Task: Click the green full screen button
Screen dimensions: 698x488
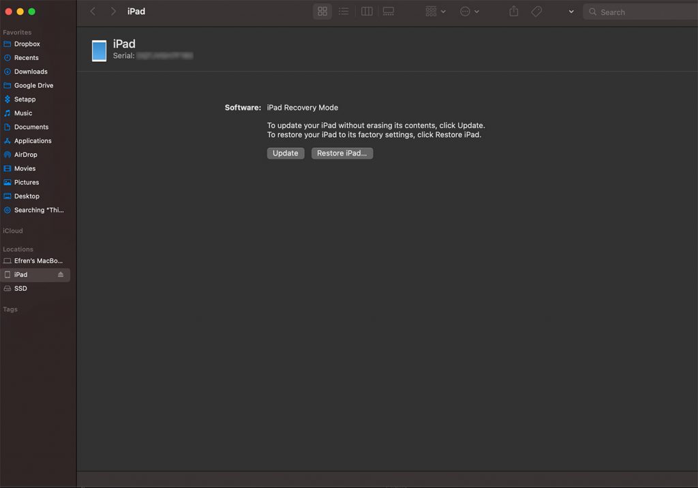Action: pos(31,12)
